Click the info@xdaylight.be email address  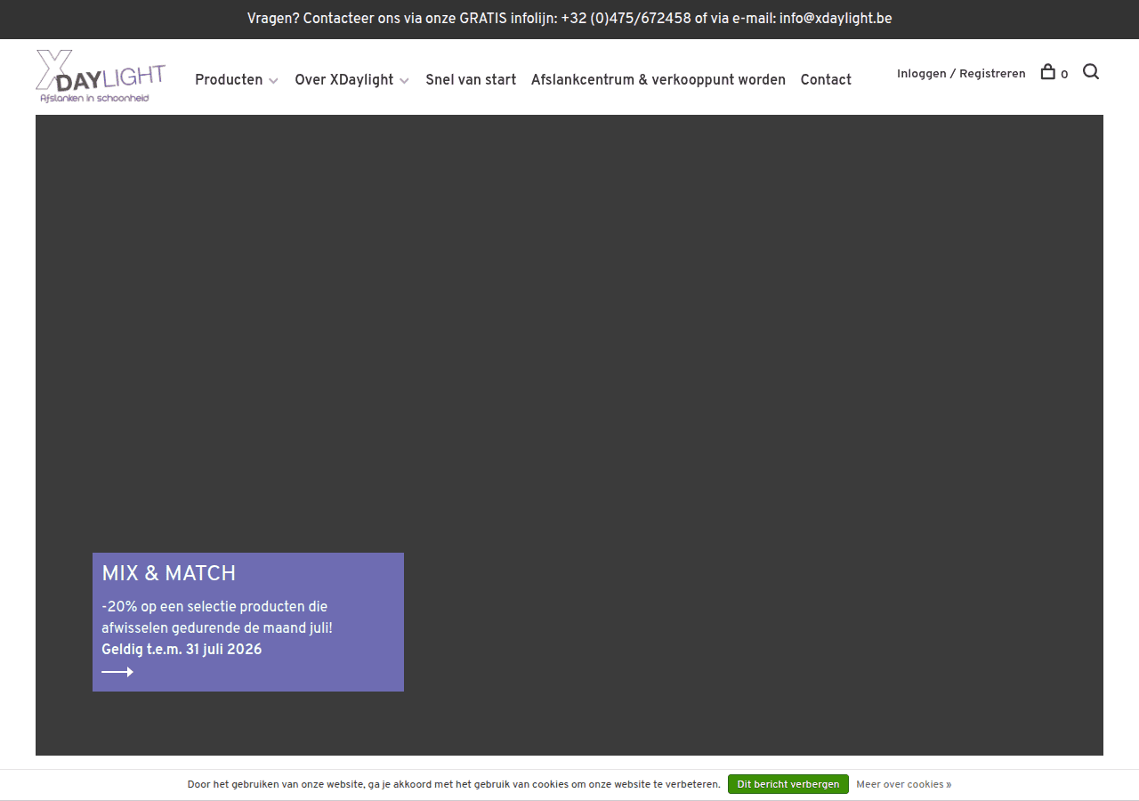pos(836,19)
